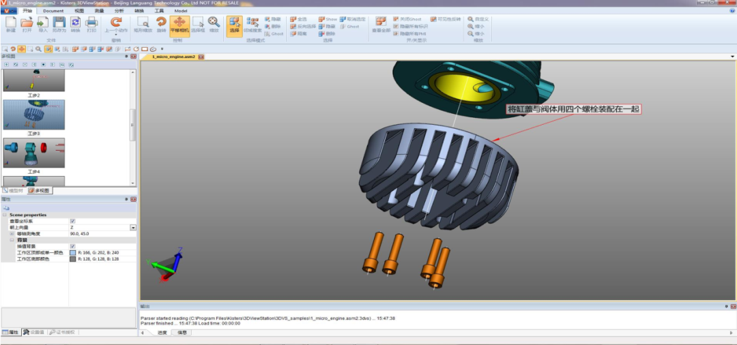Switch to the 视图 ribbon tab
The image size is (737, 345).
pos(79,10)
